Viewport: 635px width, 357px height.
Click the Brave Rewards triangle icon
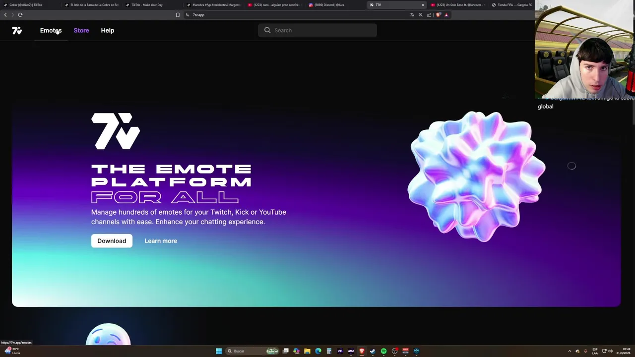tap(446, 15)
